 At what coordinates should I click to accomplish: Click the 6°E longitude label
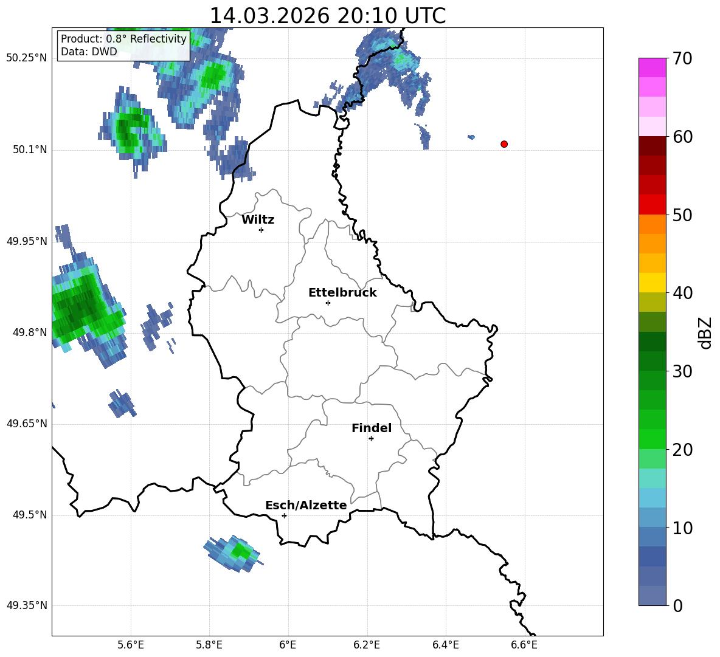point(288,645)
